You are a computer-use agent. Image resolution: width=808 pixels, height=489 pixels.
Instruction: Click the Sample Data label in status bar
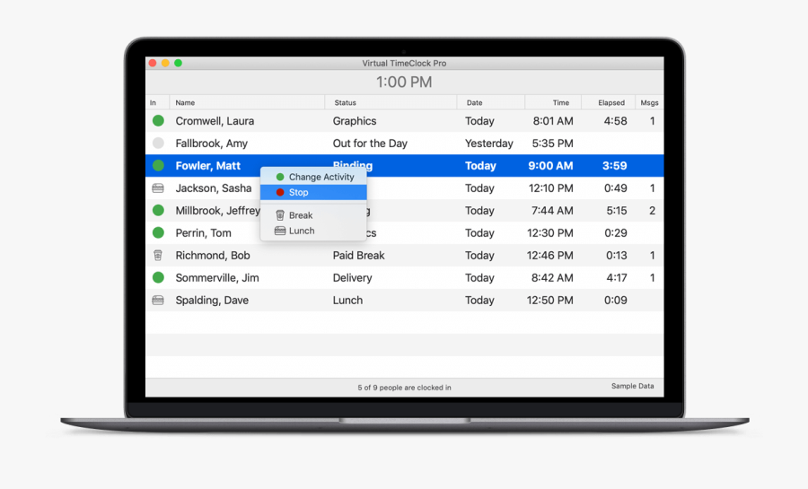pyautogui.click(x=632, y=387)
